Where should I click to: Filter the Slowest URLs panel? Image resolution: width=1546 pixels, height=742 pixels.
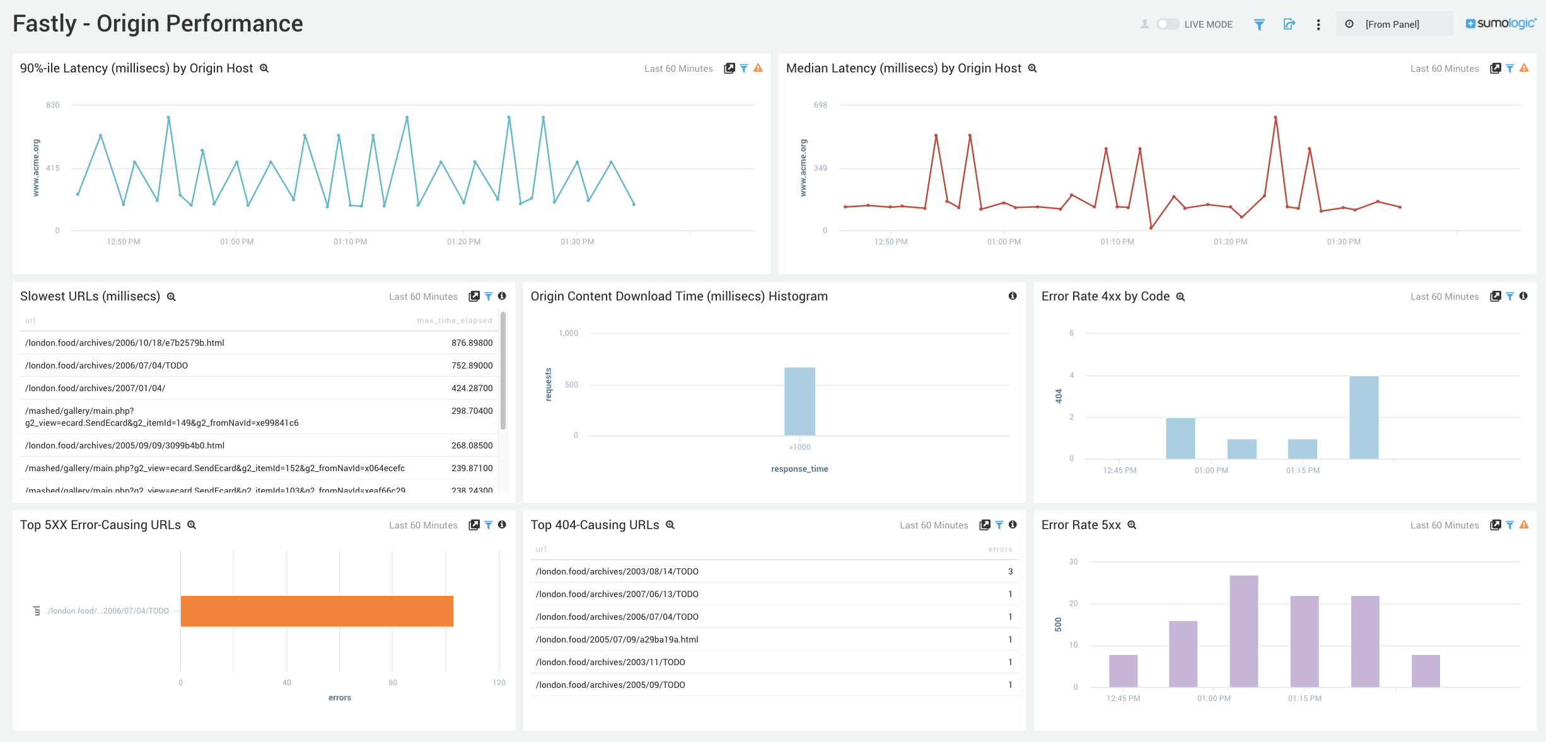coord(489,296)
